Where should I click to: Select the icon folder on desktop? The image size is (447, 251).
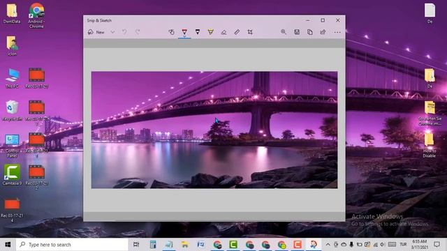(12, 46)
